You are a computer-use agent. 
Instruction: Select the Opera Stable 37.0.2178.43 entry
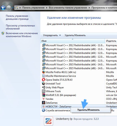(59, 80)
